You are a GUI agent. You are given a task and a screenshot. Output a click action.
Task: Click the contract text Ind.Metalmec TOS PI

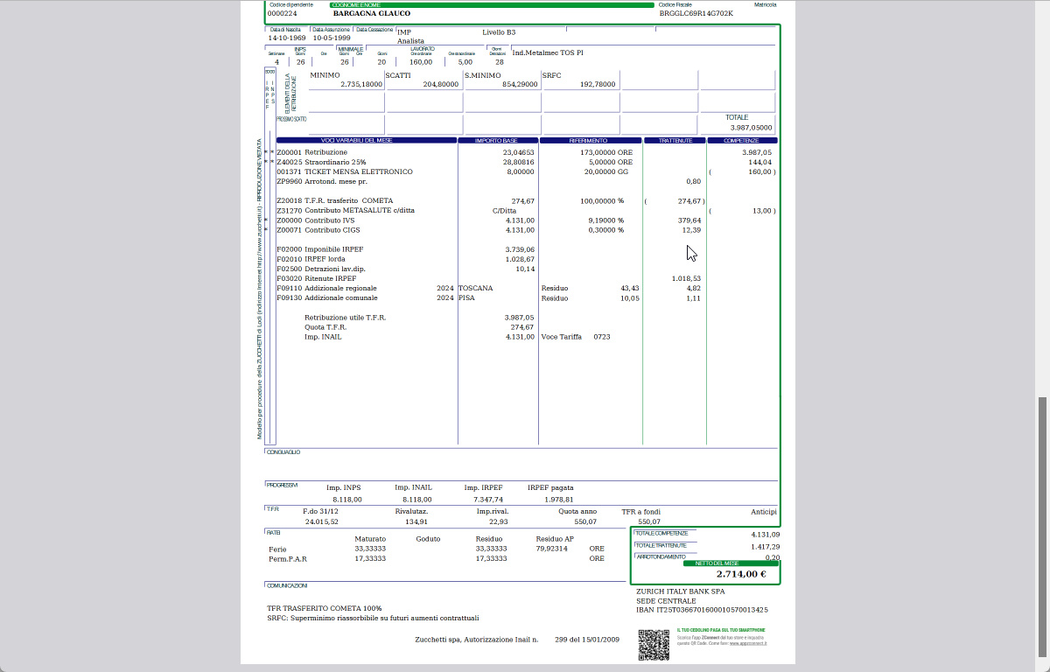click(x=548, y=52)
